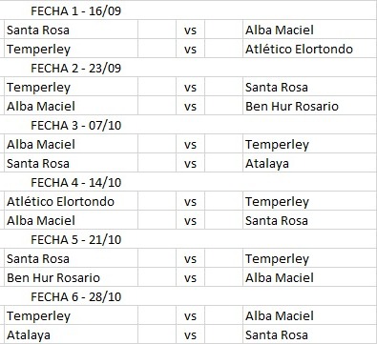Viewport: 377px width, 344px height.
Task: Select Santa Rosa away cell in last row
Action: click(309, 334)
